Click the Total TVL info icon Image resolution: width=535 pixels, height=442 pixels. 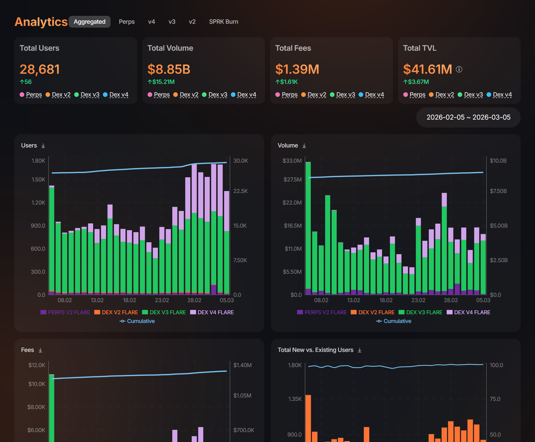(x=459, y=69)
